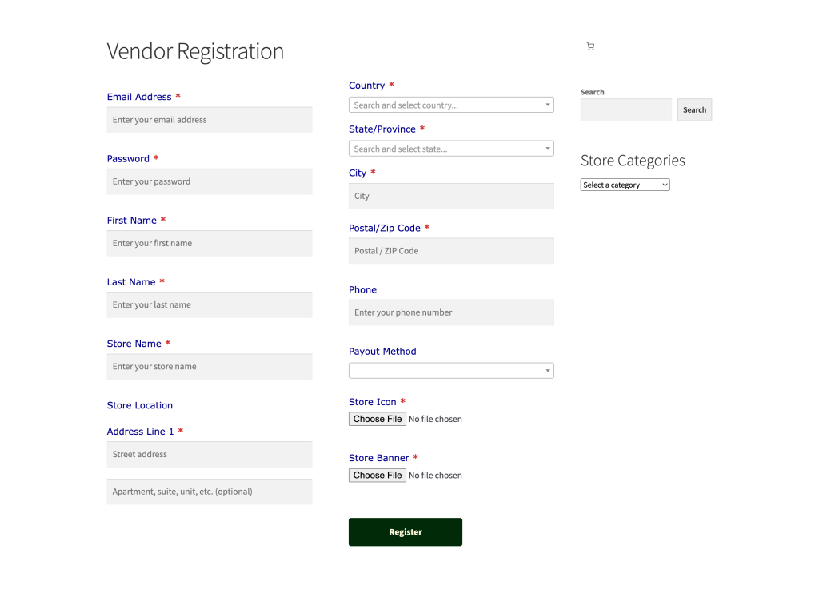Click the sidebar Search text box
819x597 pixels.
(625, 110)
